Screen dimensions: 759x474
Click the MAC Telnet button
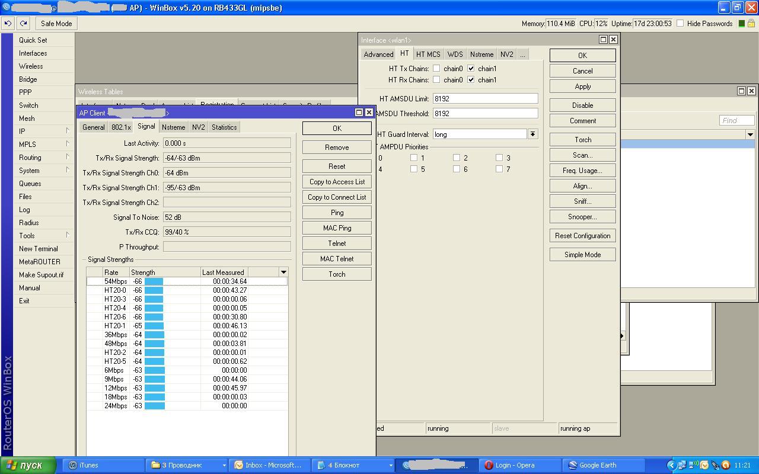coord(336,259)
